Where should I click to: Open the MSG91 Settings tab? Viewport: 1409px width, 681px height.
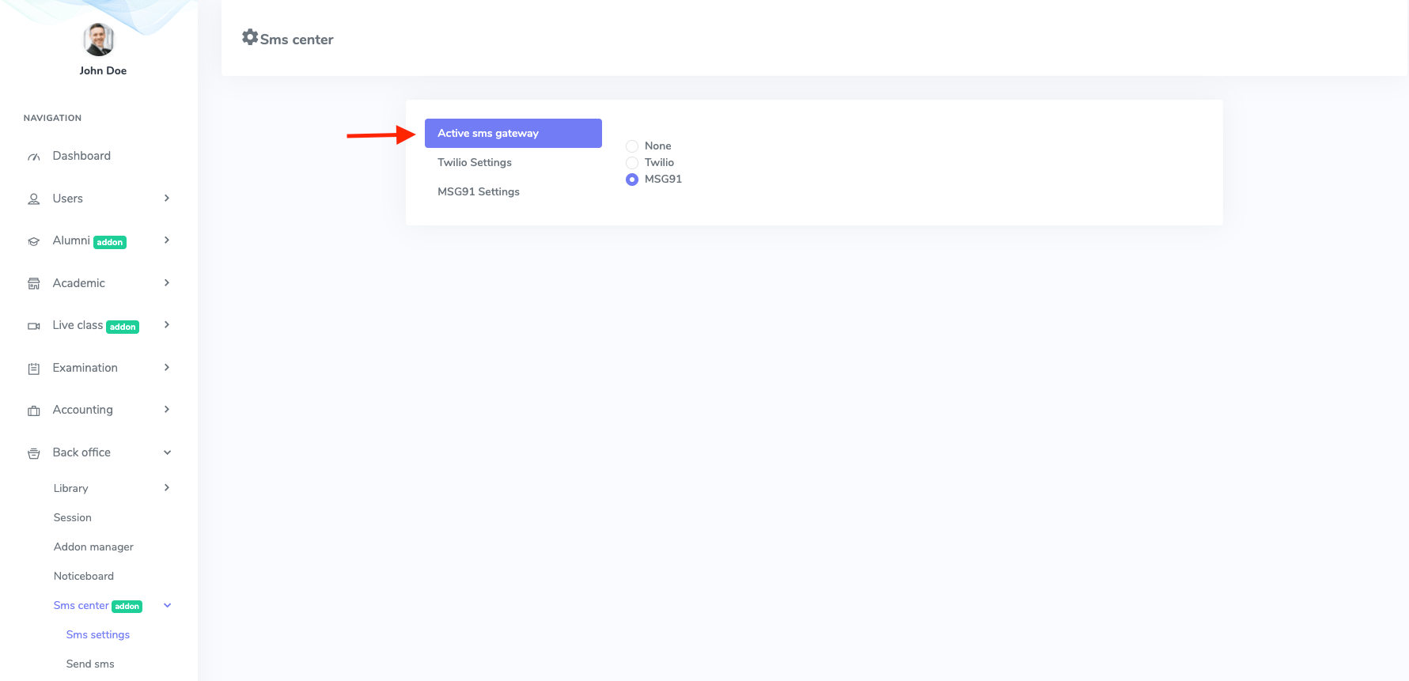click(479, 191)
